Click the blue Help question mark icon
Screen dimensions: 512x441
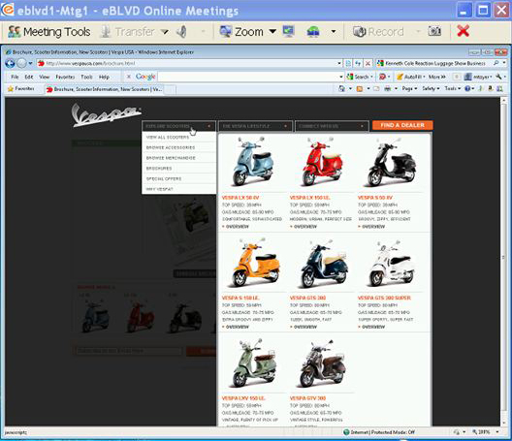tap(467, 88)
